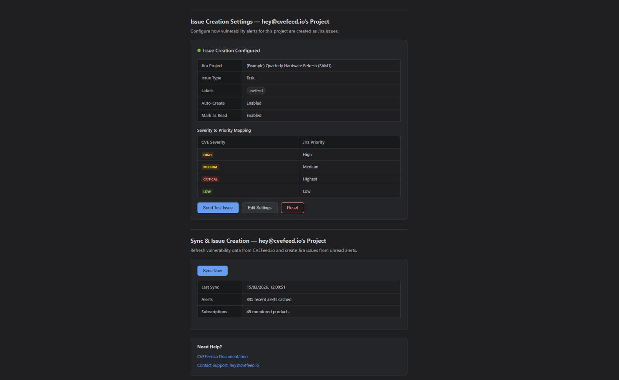Viewport: 619px width, 380px height.
Task: Click the Issue Type value showing Task
Action: 250,78
